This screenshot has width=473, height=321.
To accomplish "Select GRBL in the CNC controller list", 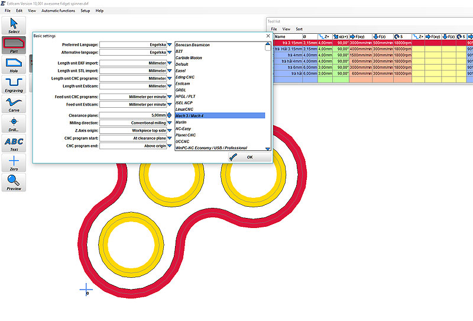I will pos(181,90).
